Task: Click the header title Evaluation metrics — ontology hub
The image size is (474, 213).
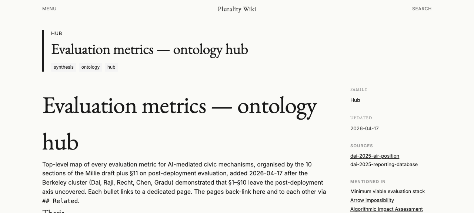Action: [150, 49]
